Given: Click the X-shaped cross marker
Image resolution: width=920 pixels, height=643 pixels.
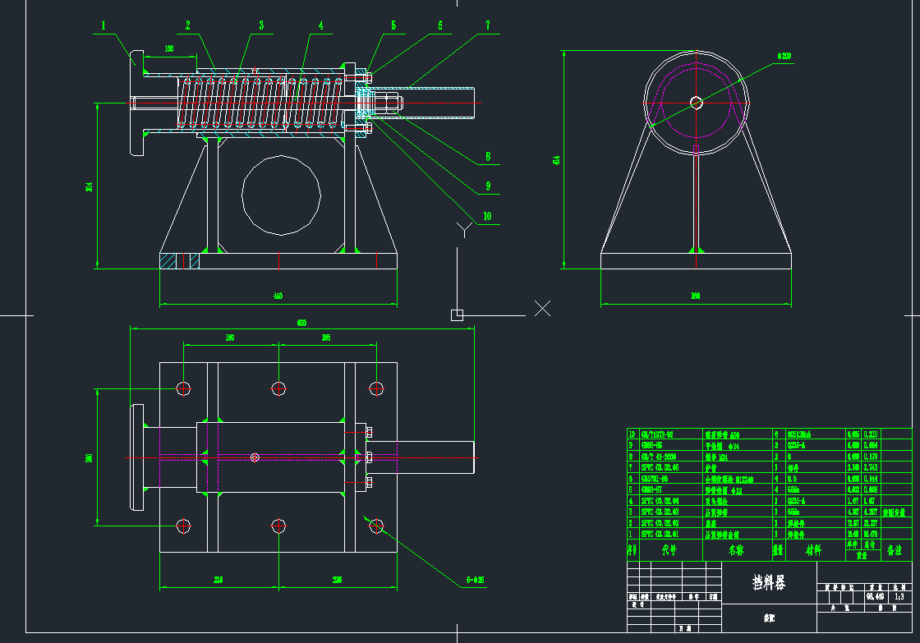Looking at the screenshot, I should (542, 308).
